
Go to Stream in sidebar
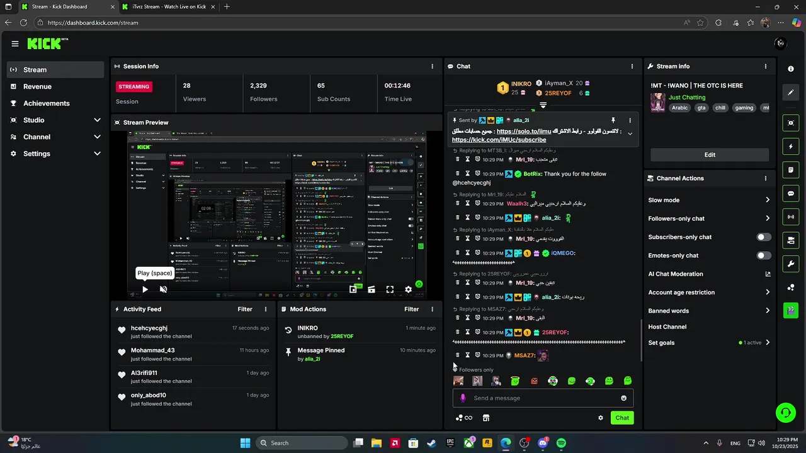tap(55, 70)
